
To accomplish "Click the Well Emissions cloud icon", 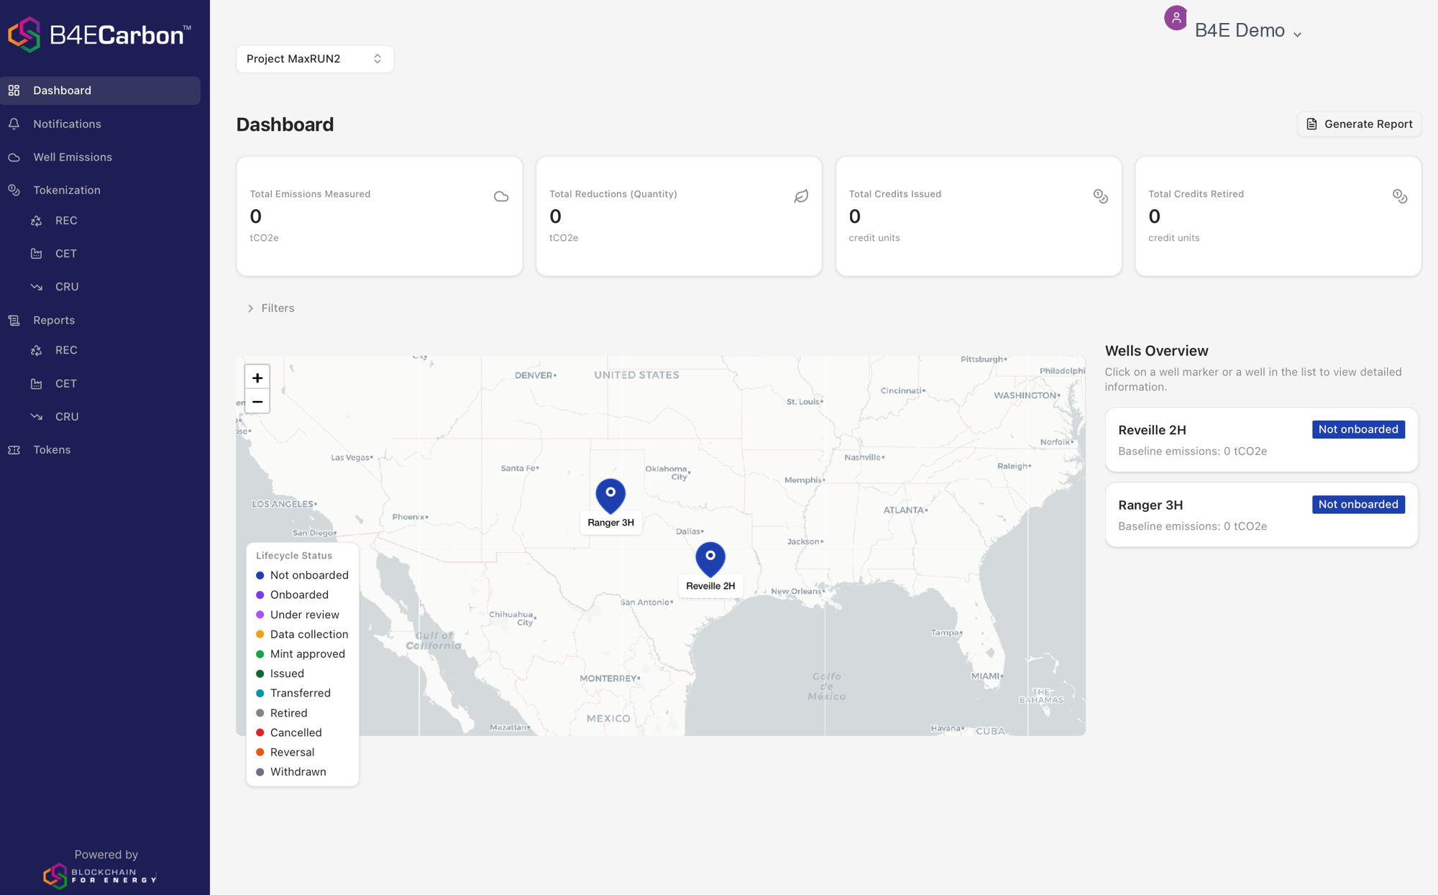I will [14, 157].
